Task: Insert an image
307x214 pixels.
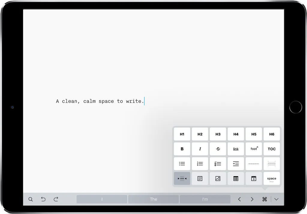Action: [x=218, y=179]
